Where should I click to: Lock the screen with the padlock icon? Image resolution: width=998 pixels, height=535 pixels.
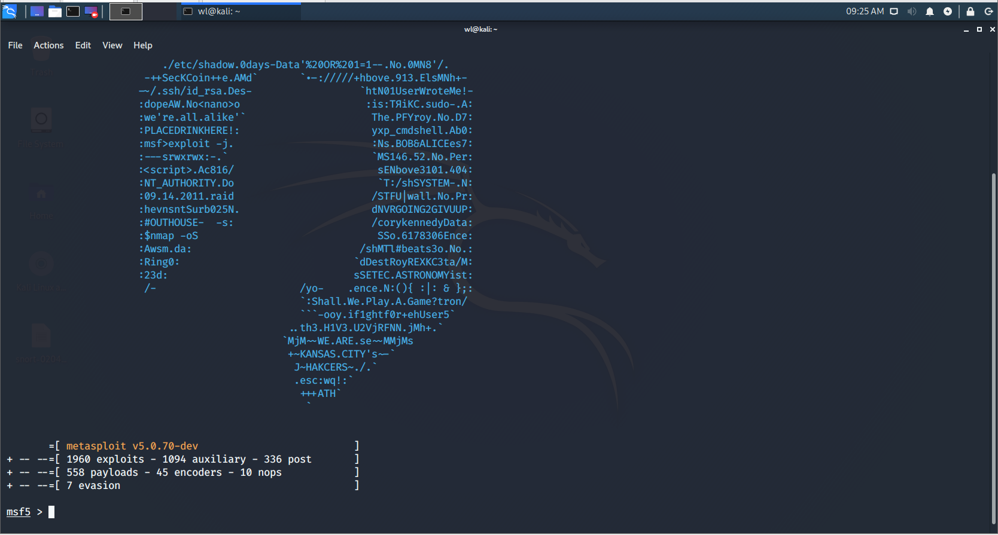(x=970, y=11)
